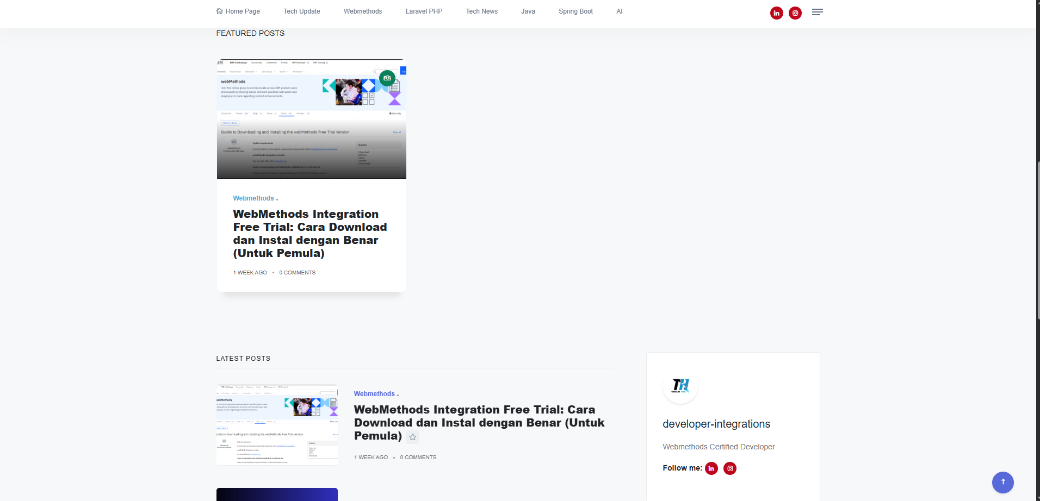Screen dimensions: 1040x501
Task: Open the Laravel PHP navigation item
Action: point(424,11)
